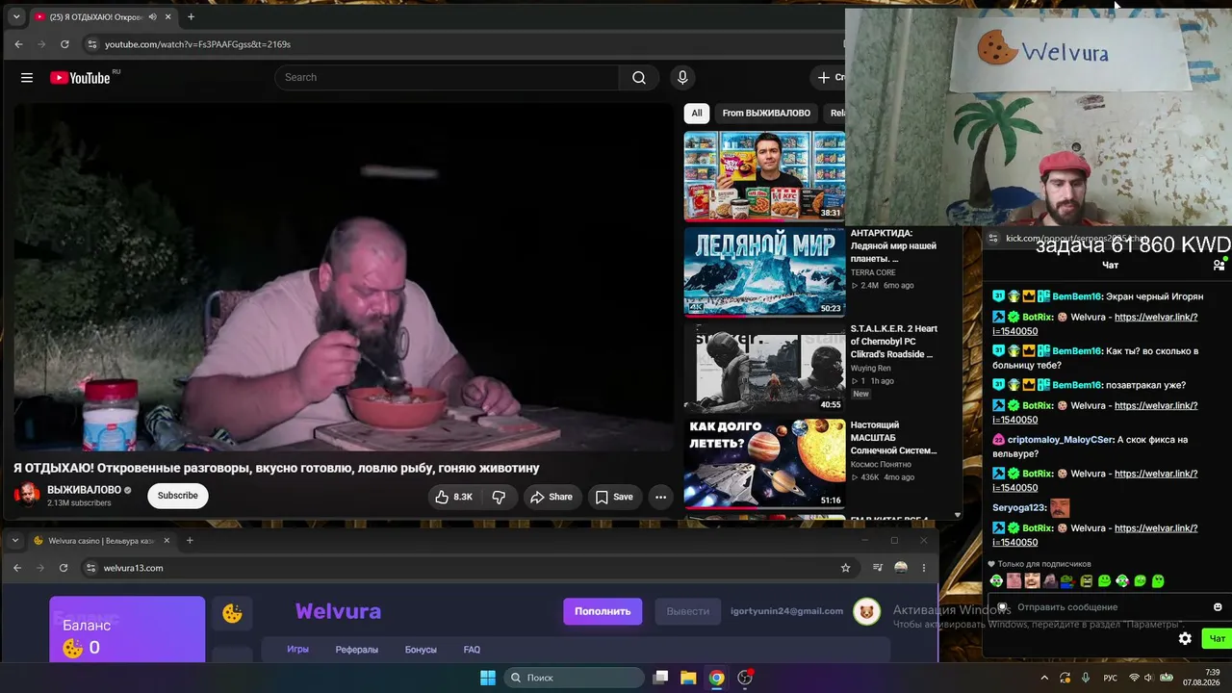The image size is (1232, 693).
Task: Save the video to a playlist
Action: pos(613,497)
